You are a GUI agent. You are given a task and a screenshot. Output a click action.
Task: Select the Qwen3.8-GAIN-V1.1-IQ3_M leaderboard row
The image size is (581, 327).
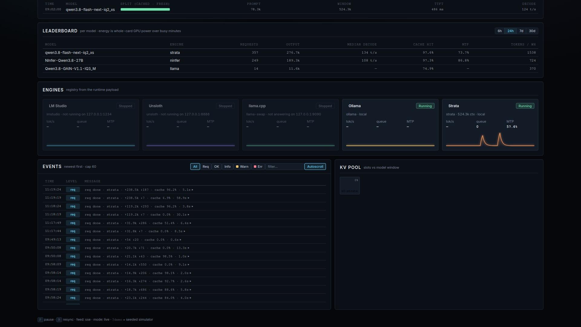[290, 69]
